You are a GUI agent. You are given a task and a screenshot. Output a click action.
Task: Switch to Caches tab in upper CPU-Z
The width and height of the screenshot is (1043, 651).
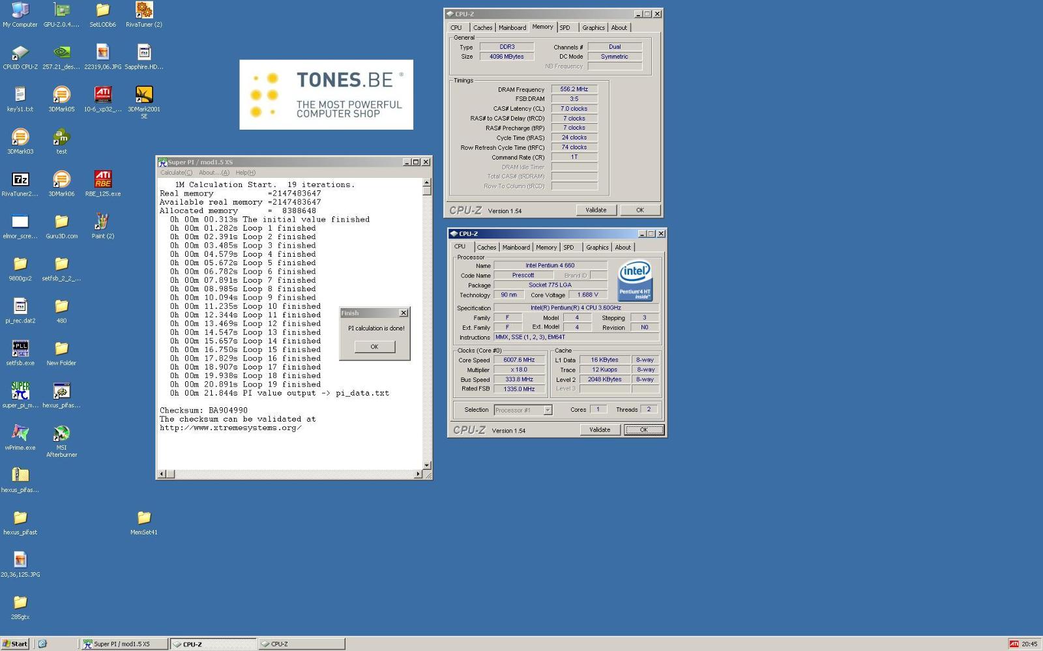tap(482, 27)
